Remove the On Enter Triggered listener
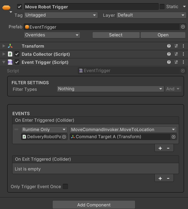188x209 pixels. point(168,148)
